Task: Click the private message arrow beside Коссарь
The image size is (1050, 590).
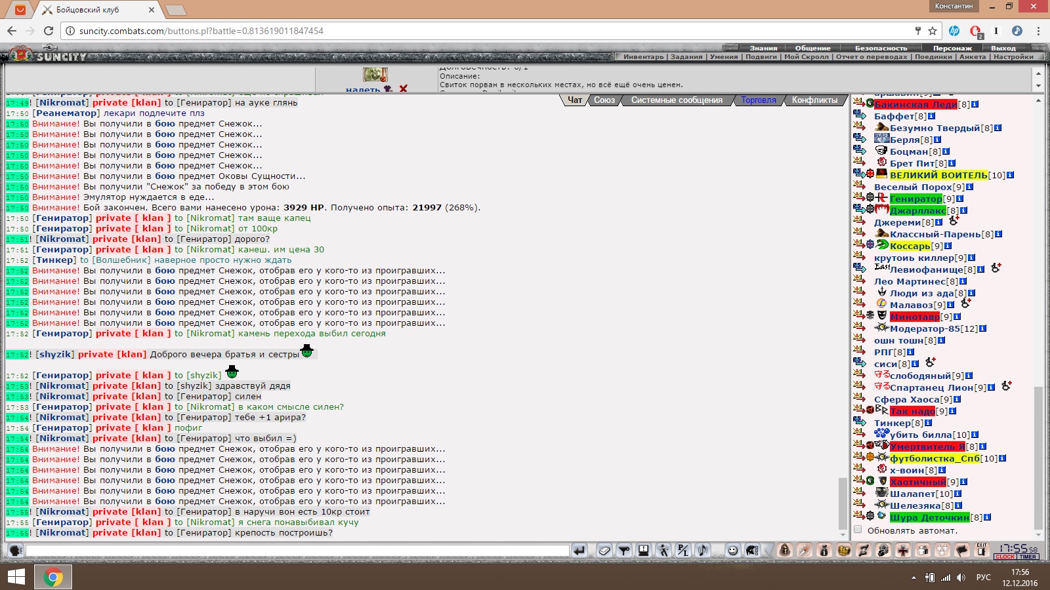Action: pyautogui.click(x=859, y=245)
